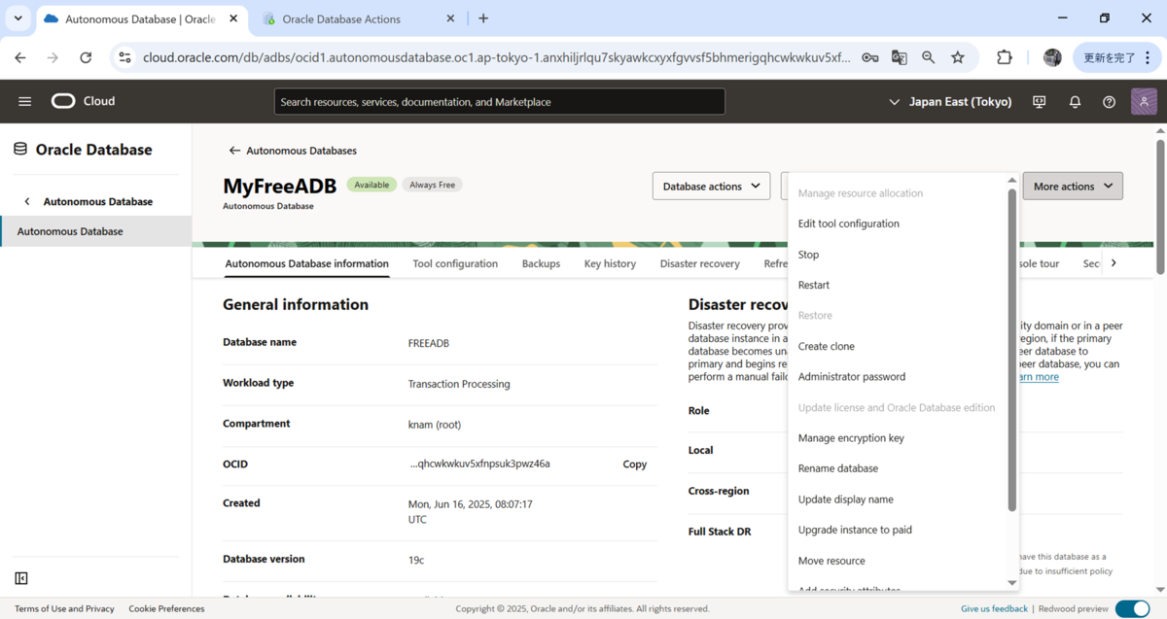The width and height of the screenshot is (1167, 619).
Task: Switch to the Backups tab
Action: click(541, 263)
